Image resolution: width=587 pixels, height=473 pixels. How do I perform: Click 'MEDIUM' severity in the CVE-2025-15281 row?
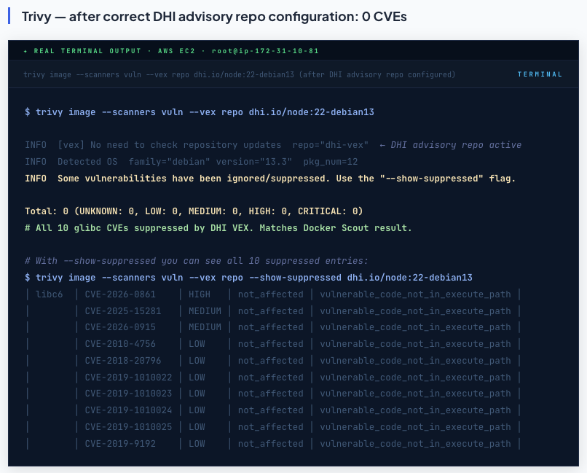205,311
